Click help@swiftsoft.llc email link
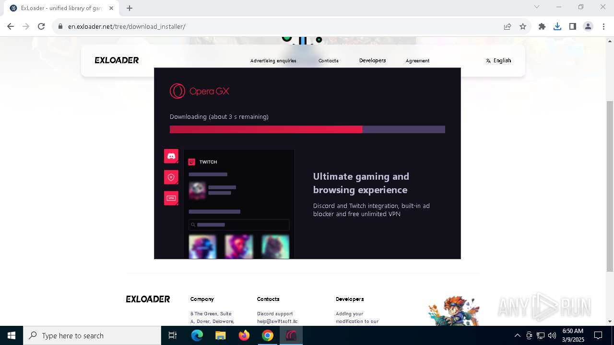The image size is (614, 345). tap(277, 322)
